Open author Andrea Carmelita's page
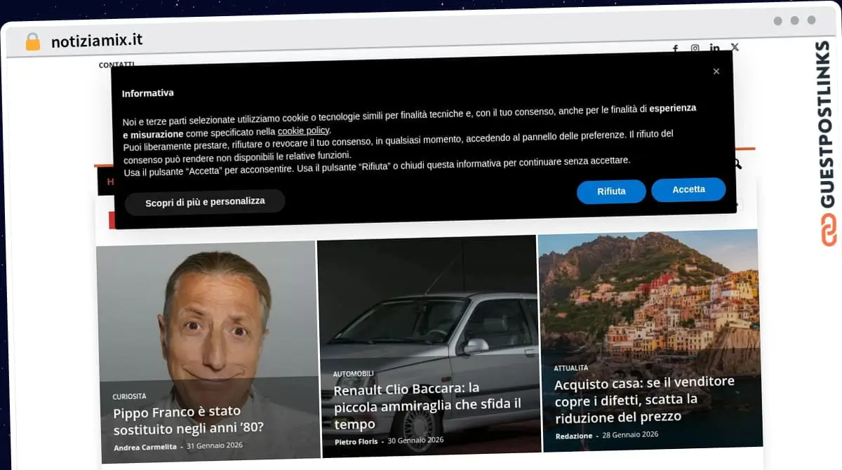This screenshot has width=842, height=470. pyautogui.click(x=145, y=447)
